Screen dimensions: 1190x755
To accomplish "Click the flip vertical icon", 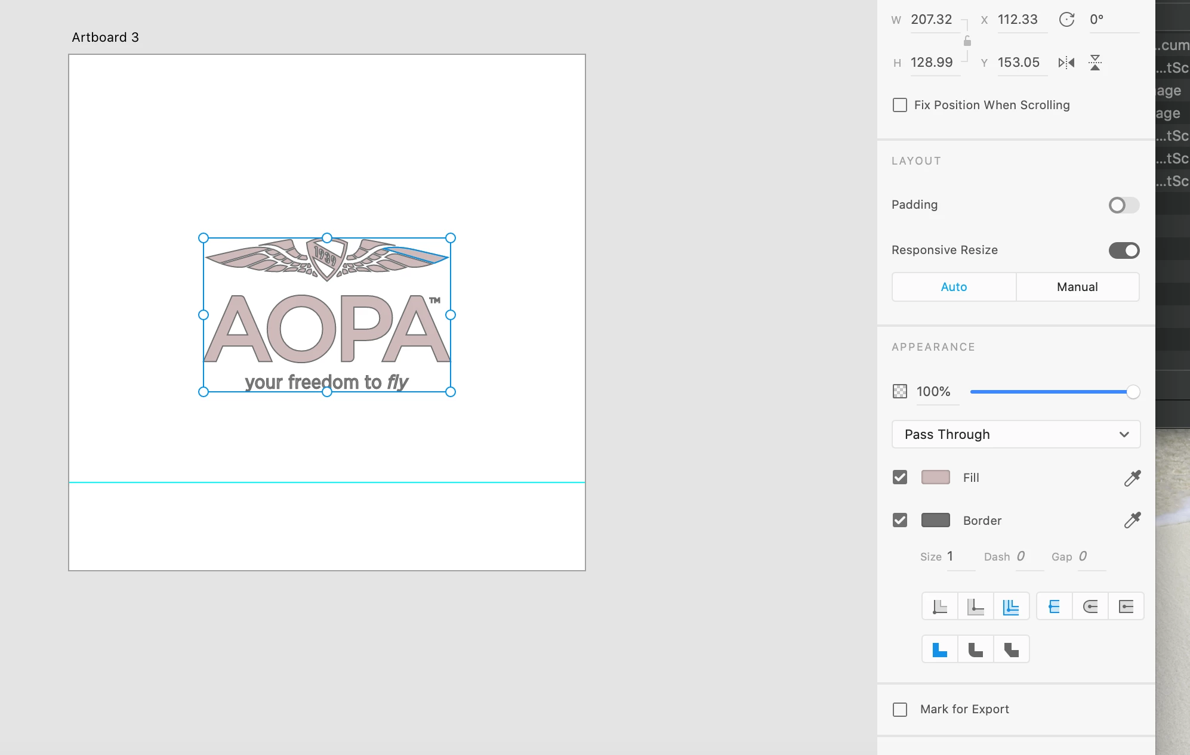I will 1095,63.
